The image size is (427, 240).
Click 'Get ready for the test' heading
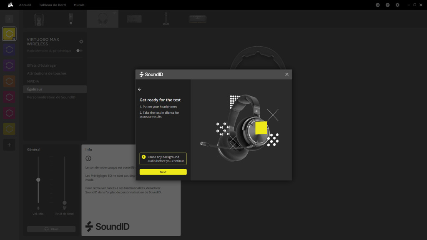click(160, 100)
